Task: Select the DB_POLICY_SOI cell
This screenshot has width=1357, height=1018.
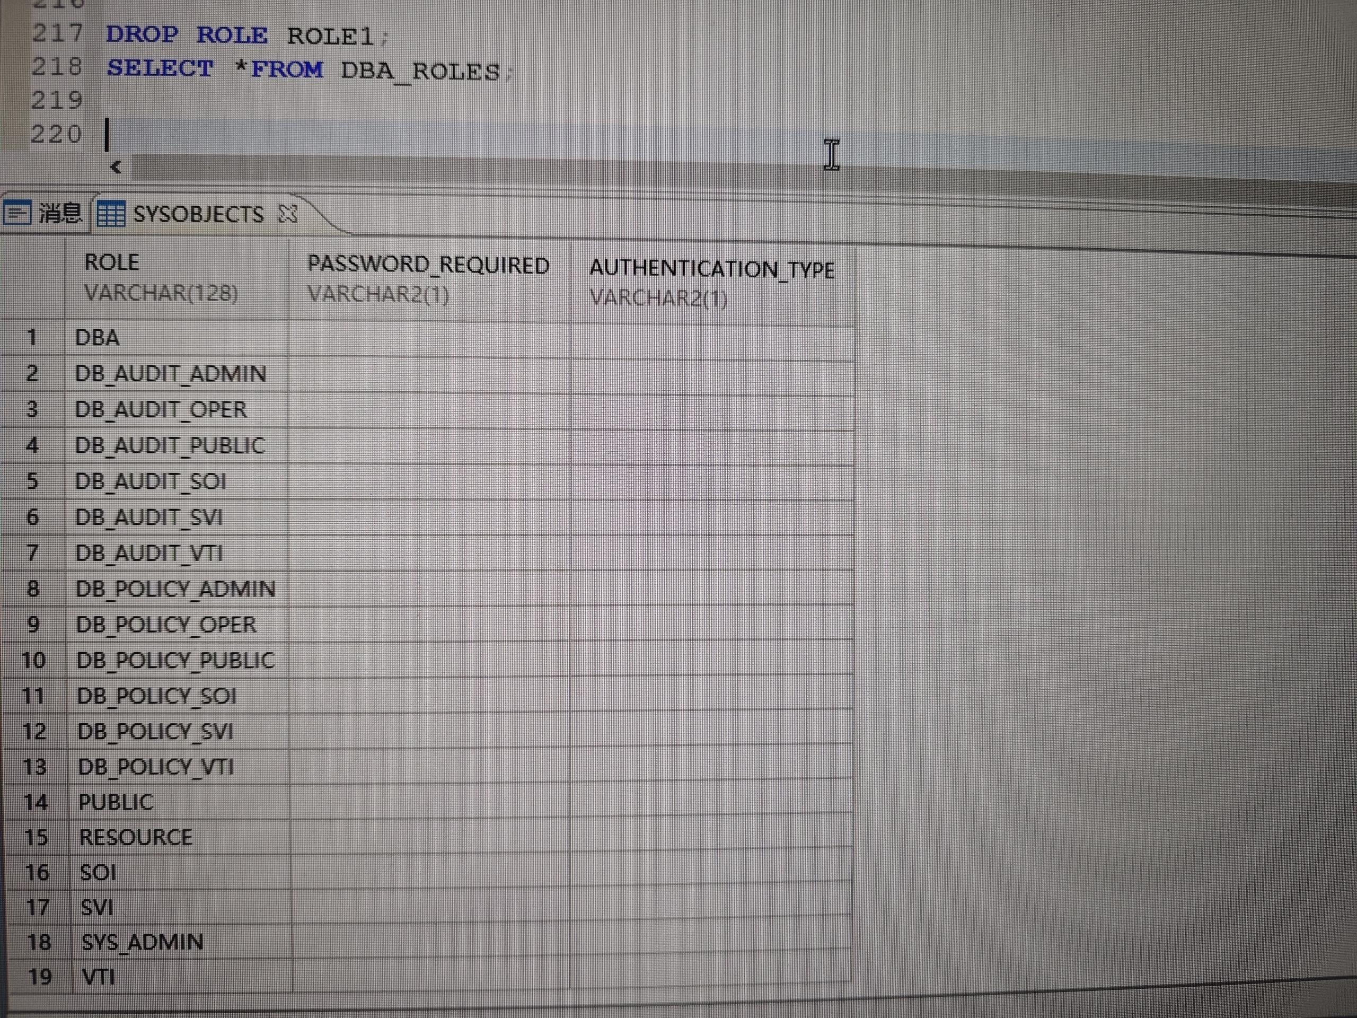Action: 178,695
